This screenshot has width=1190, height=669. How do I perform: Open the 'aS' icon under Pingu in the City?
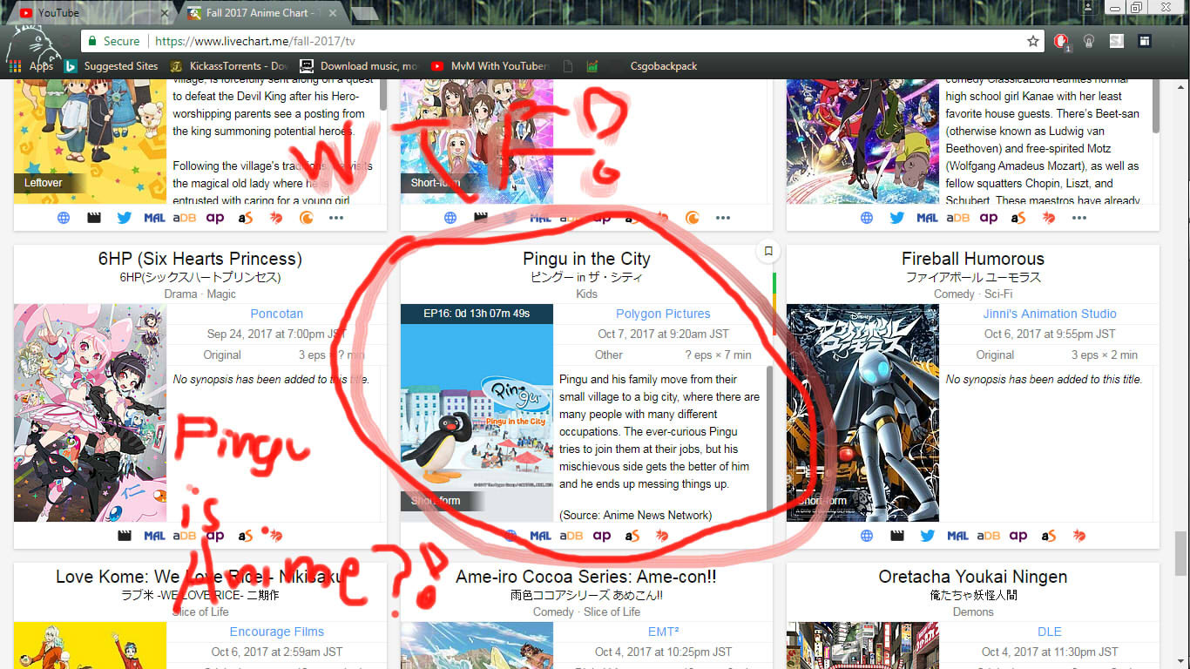[632, 536]
